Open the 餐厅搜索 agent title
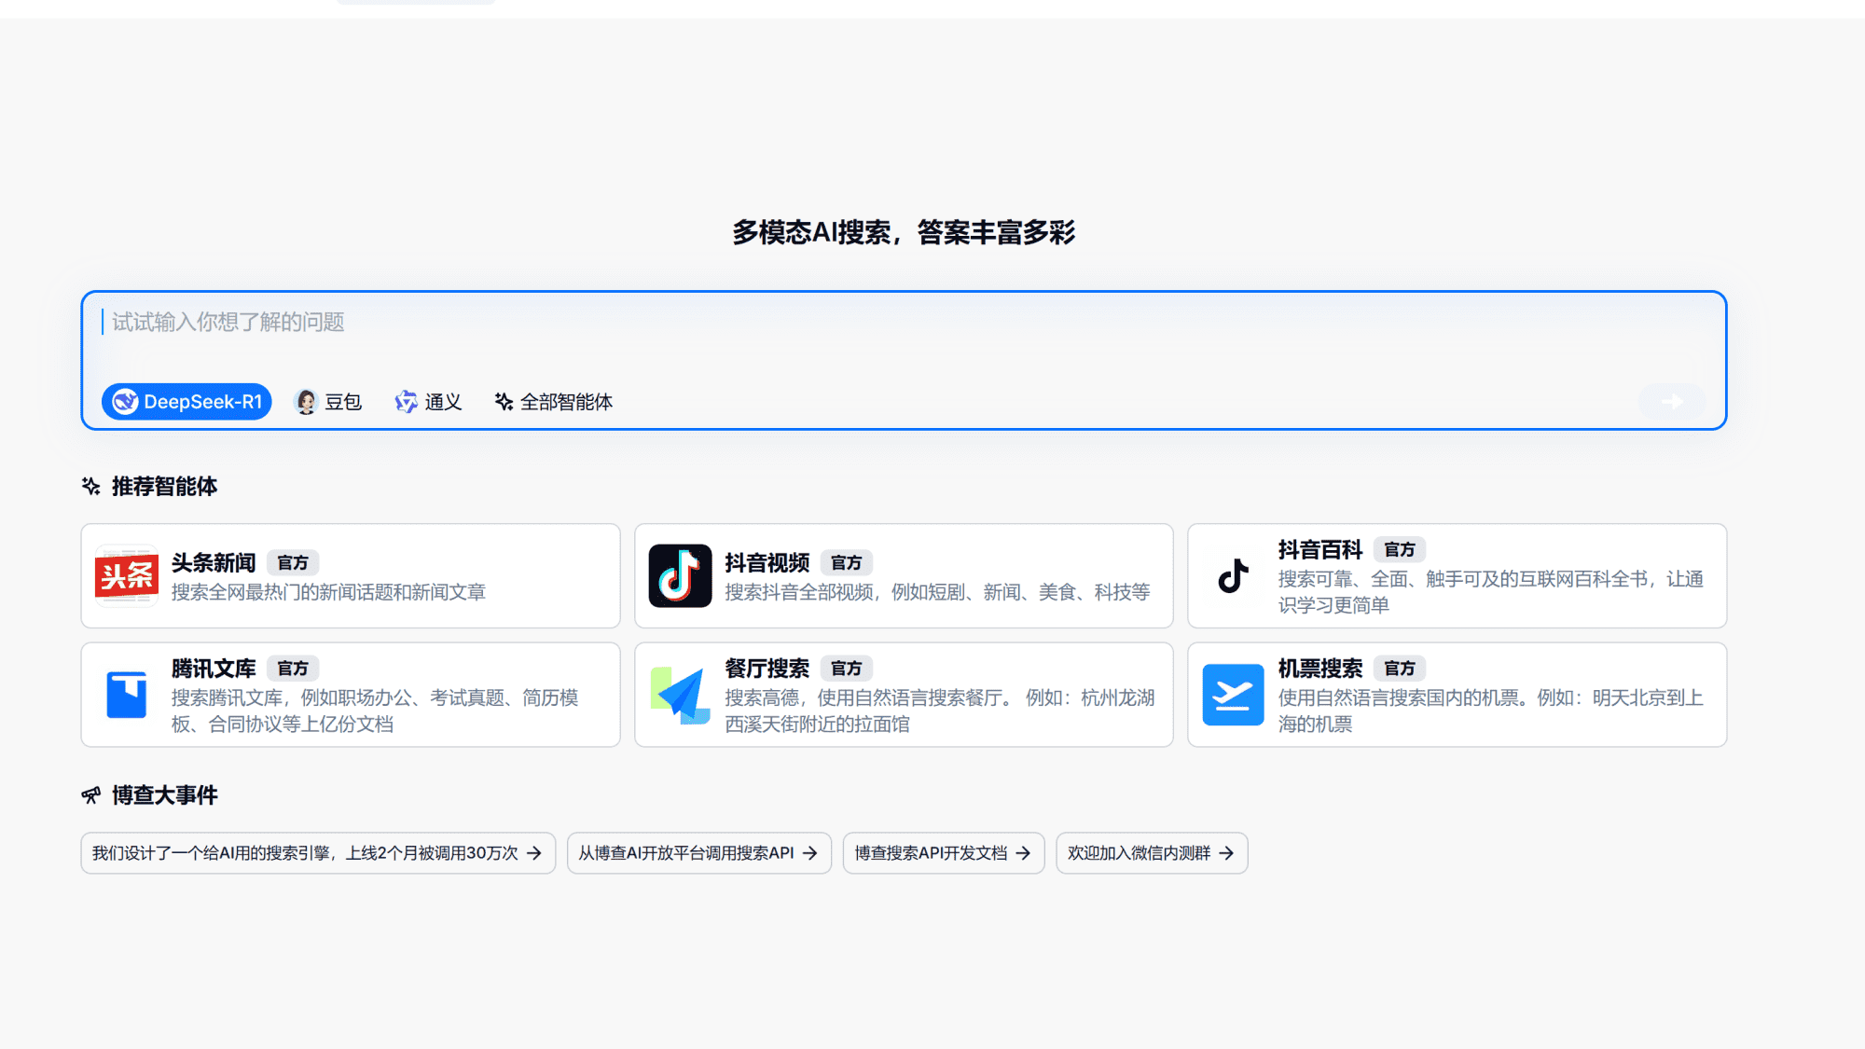The width and height of the screenshot is (1865, 1049). point(767,669)
